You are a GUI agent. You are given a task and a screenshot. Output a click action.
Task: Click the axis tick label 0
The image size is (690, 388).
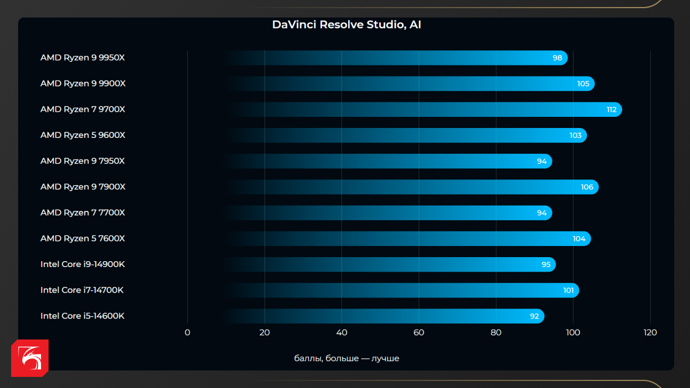pyautogui.click(x=187, y=332)
